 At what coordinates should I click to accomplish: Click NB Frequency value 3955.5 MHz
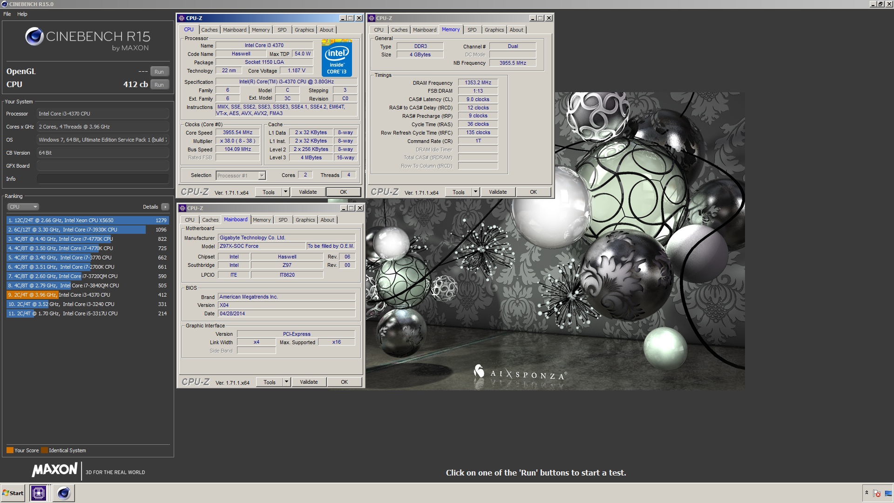coord(513,63)
